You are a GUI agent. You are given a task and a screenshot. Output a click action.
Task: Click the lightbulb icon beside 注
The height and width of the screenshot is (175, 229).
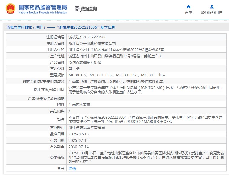pos(59,168)
